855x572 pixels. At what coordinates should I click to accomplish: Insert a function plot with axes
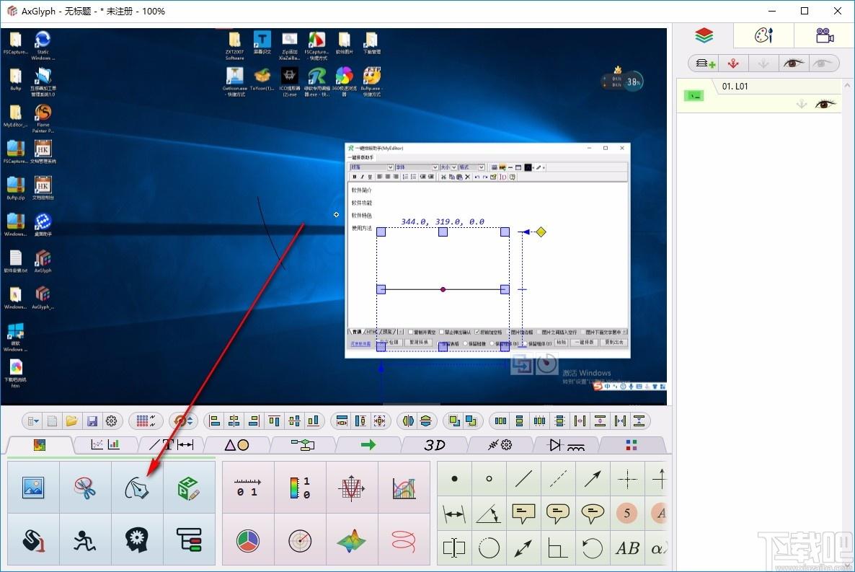(x=352, y=488)
